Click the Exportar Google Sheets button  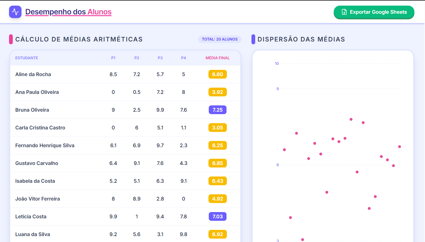tap(374, 12)
